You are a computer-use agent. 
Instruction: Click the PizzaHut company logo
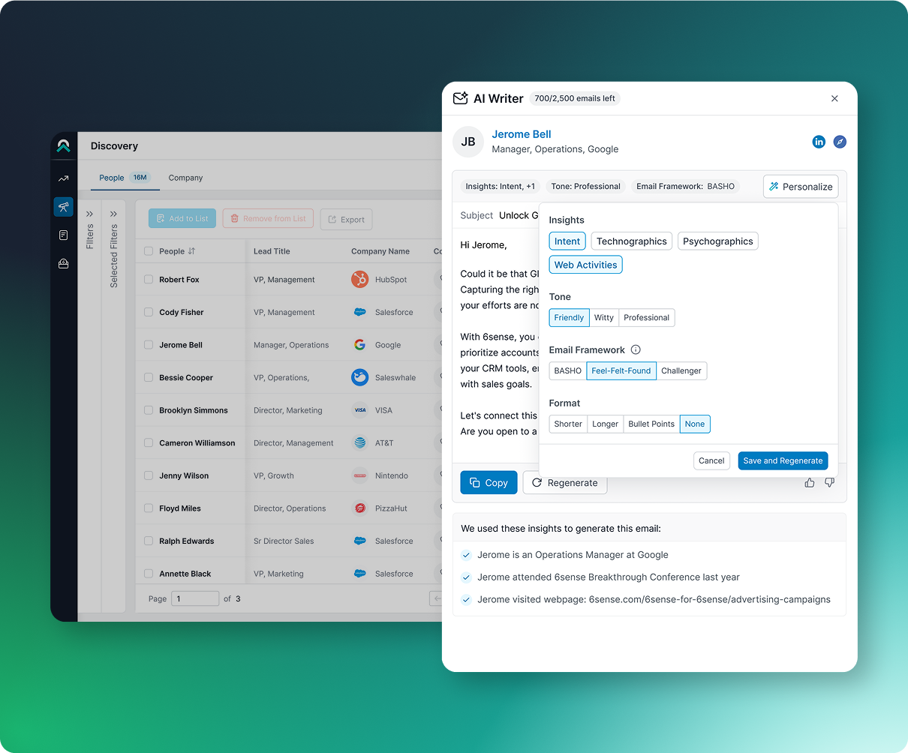pos(360,508)
